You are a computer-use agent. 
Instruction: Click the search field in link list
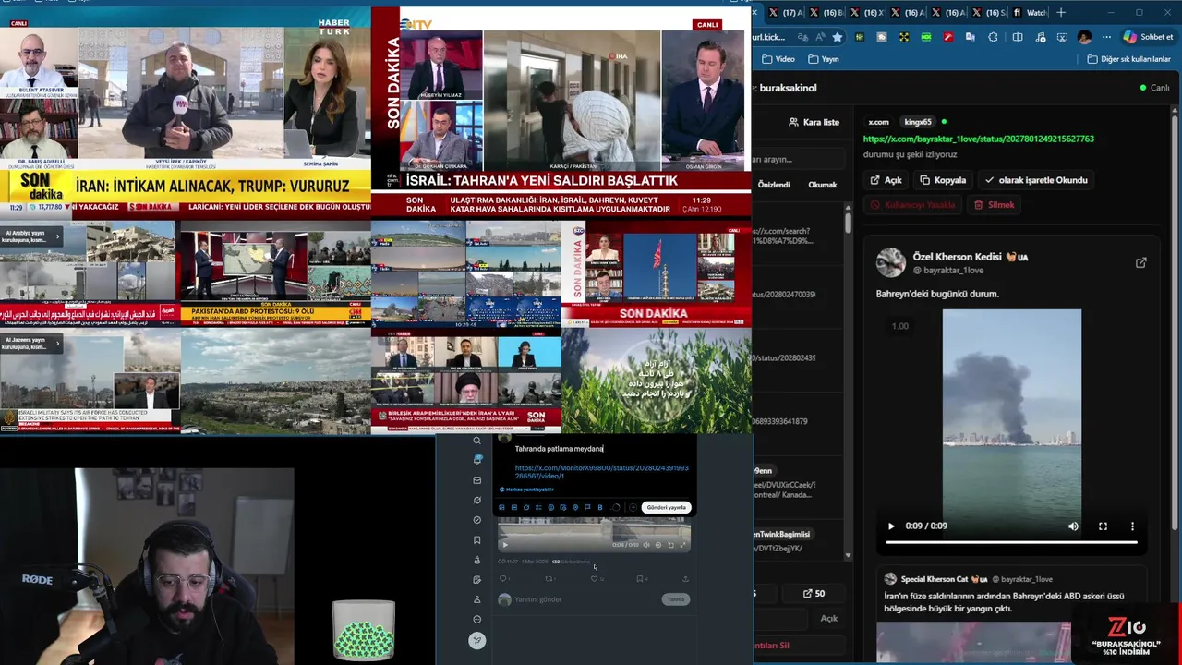pyautogui.click(x=797, y=159)
